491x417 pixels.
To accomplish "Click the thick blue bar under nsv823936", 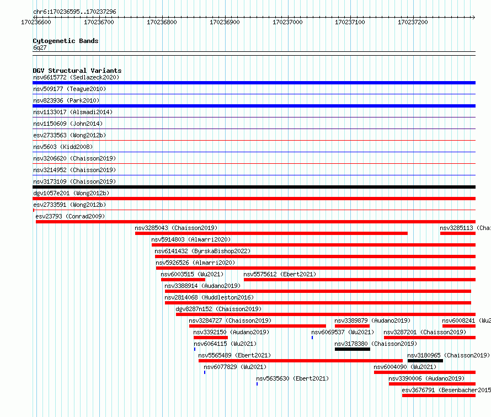I will 254,106.
